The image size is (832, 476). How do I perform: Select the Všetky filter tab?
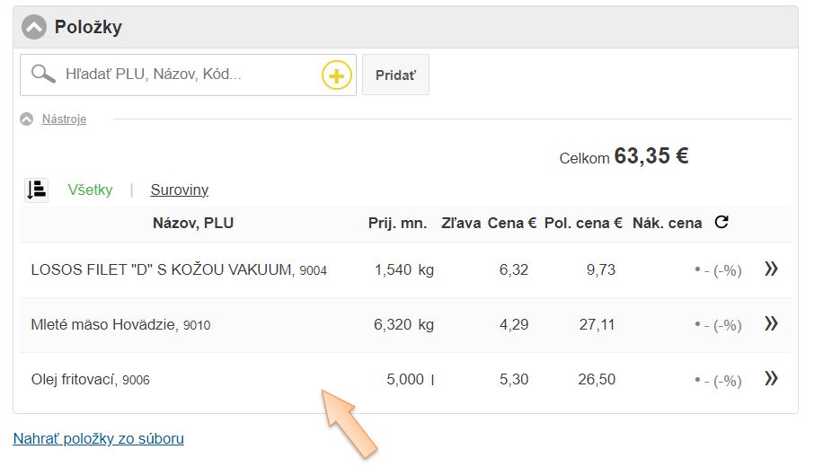91,190
